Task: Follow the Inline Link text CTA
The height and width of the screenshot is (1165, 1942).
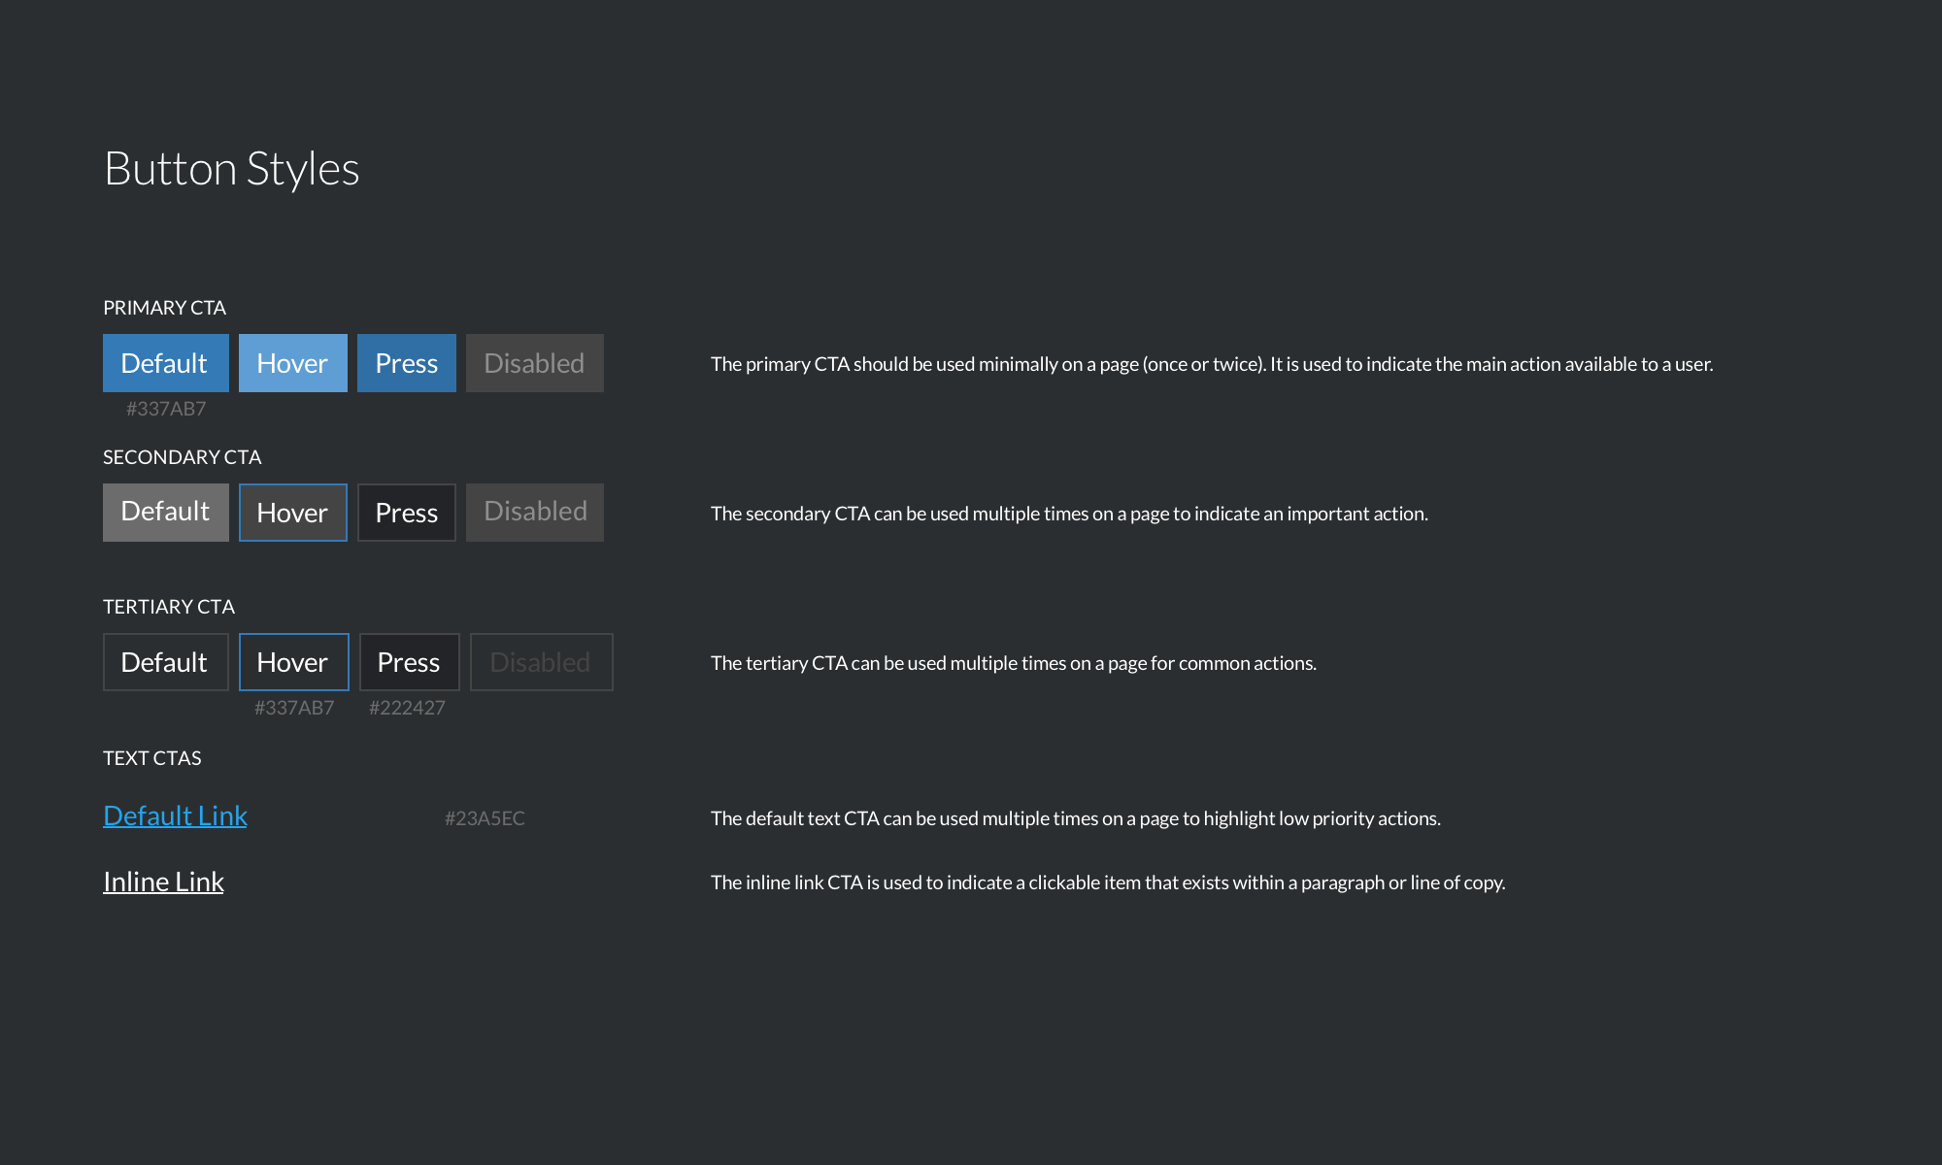Action: [163, 882]
